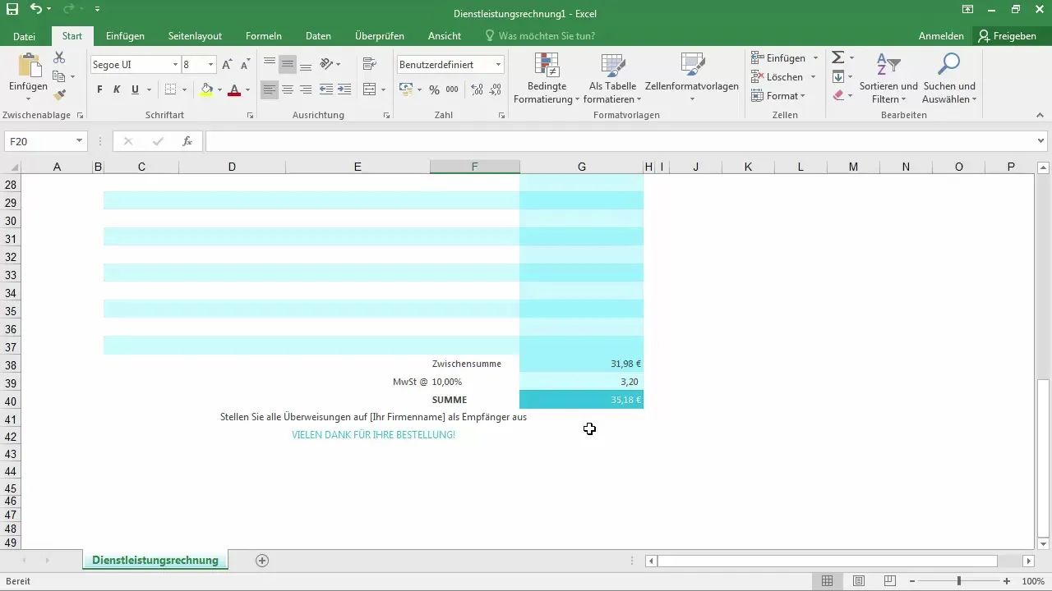Open Suchen und Auswählen dropdown

tap(949, 79)
